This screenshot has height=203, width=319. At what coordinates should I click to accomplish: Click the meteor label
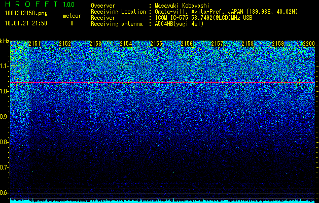click(72, 16)
